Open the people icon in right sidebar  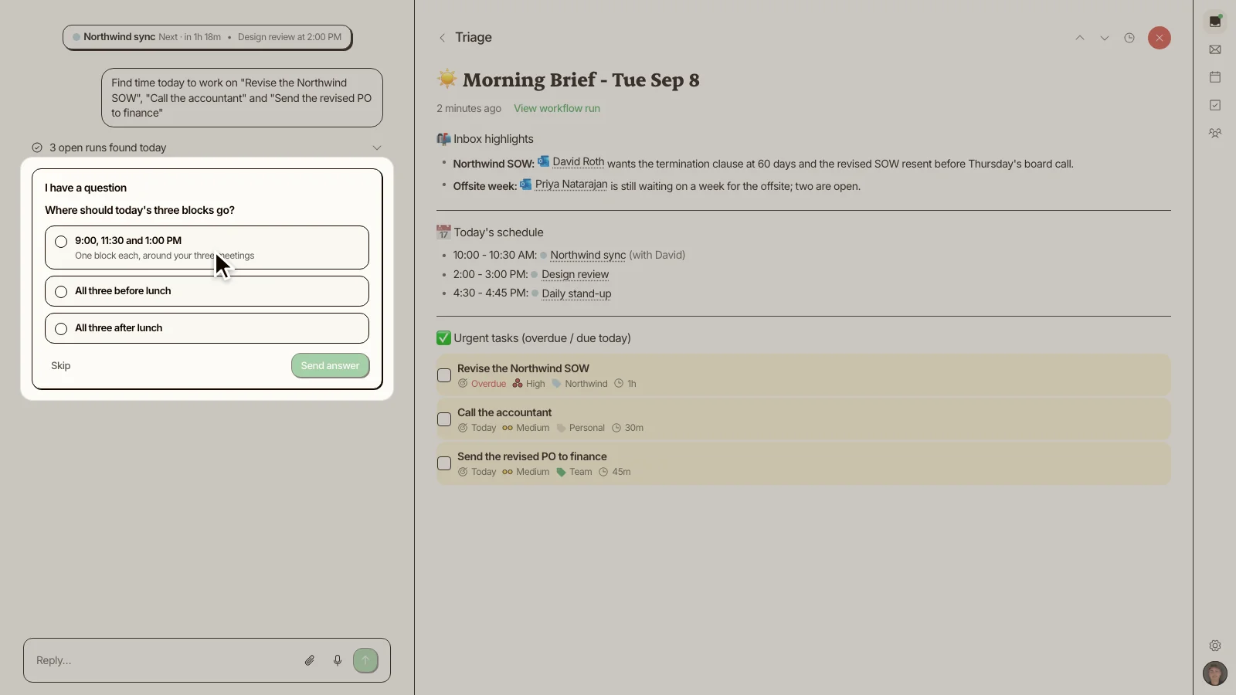coord(1215,133)
